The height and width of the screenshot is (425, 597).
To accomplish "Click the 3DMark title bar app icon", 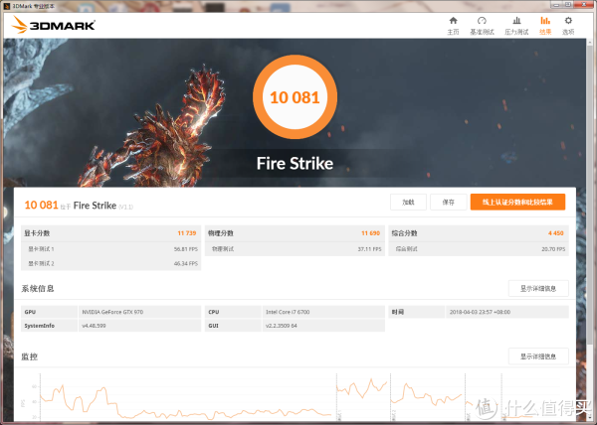I will [7, 6].
